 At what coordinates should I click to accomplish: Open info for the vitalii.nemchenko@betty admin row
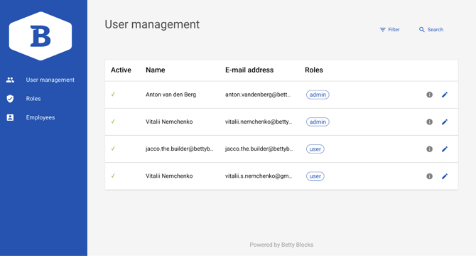pos(429,122)
